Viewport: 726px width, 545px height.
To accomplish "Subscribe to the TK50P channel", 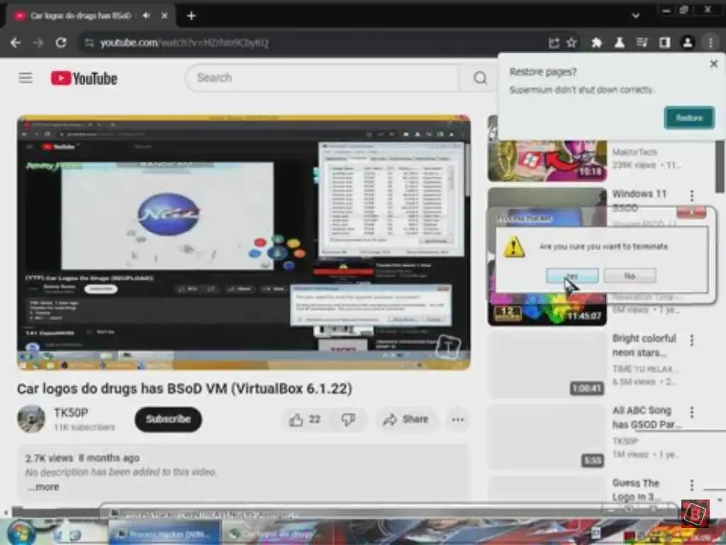I will [168, 419].
